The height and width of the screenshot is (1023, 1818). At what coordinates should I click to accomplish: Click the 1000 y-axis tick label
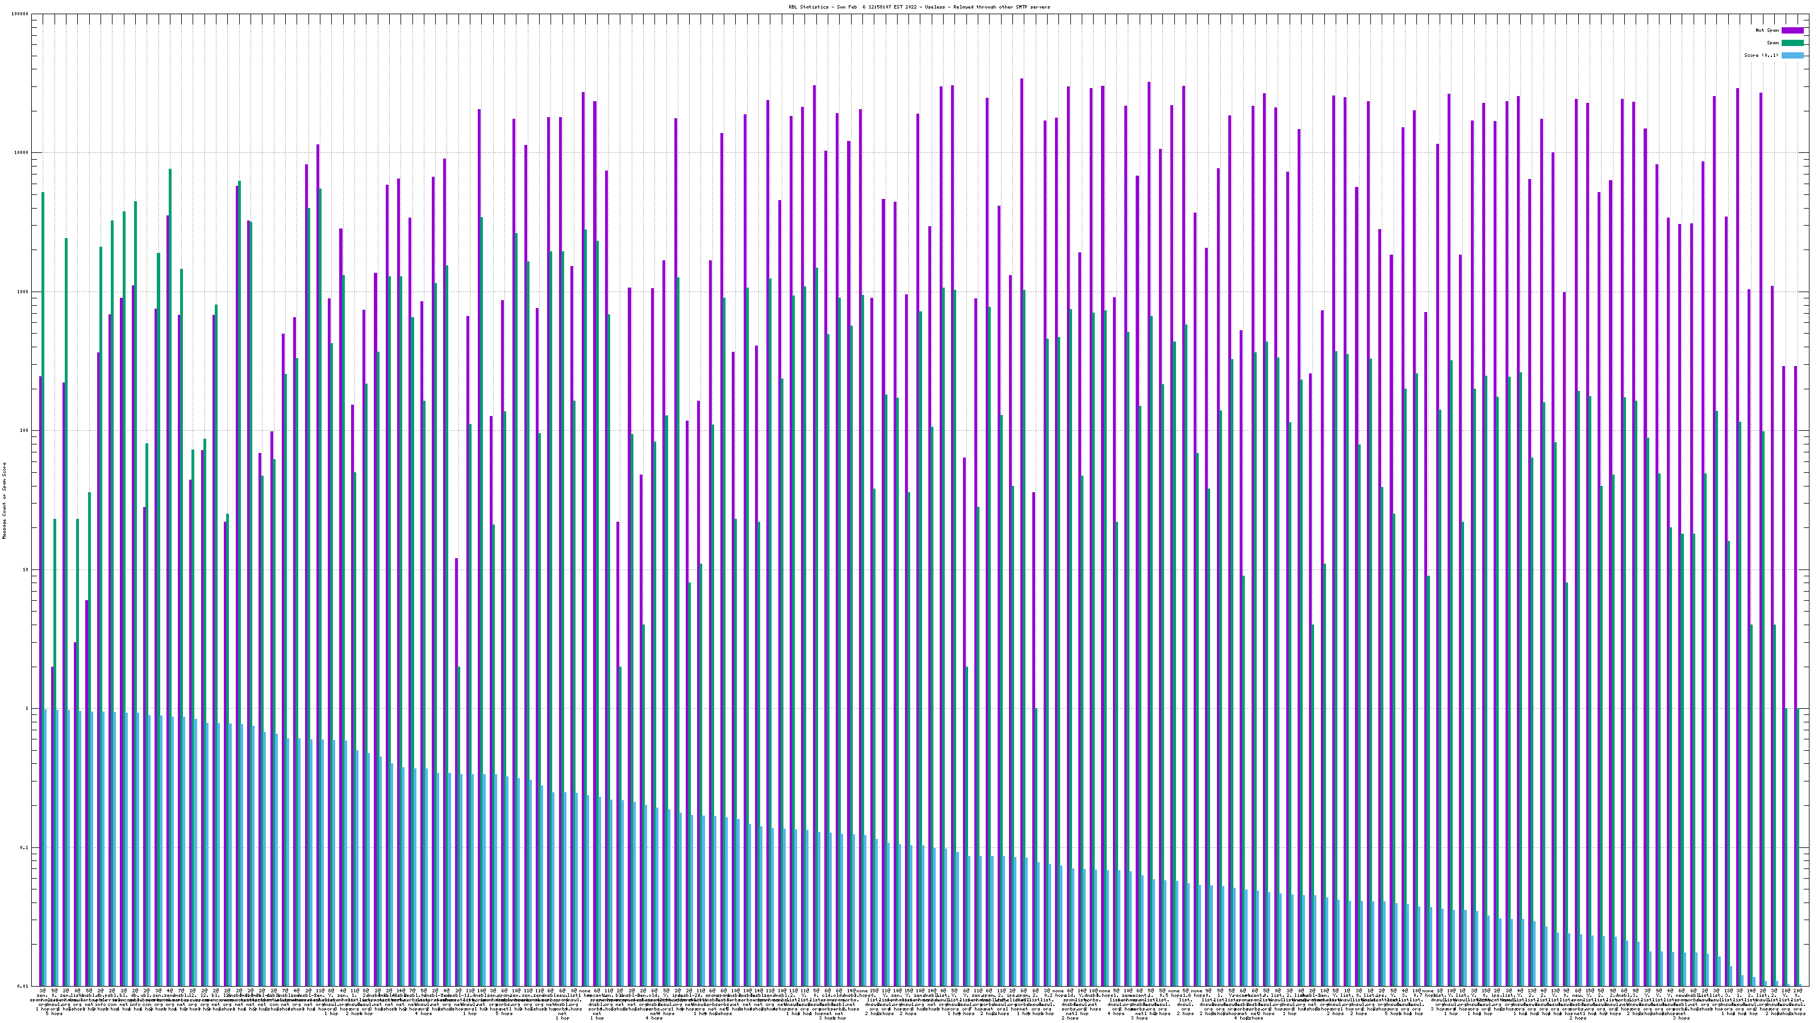[x=23, y=292]
